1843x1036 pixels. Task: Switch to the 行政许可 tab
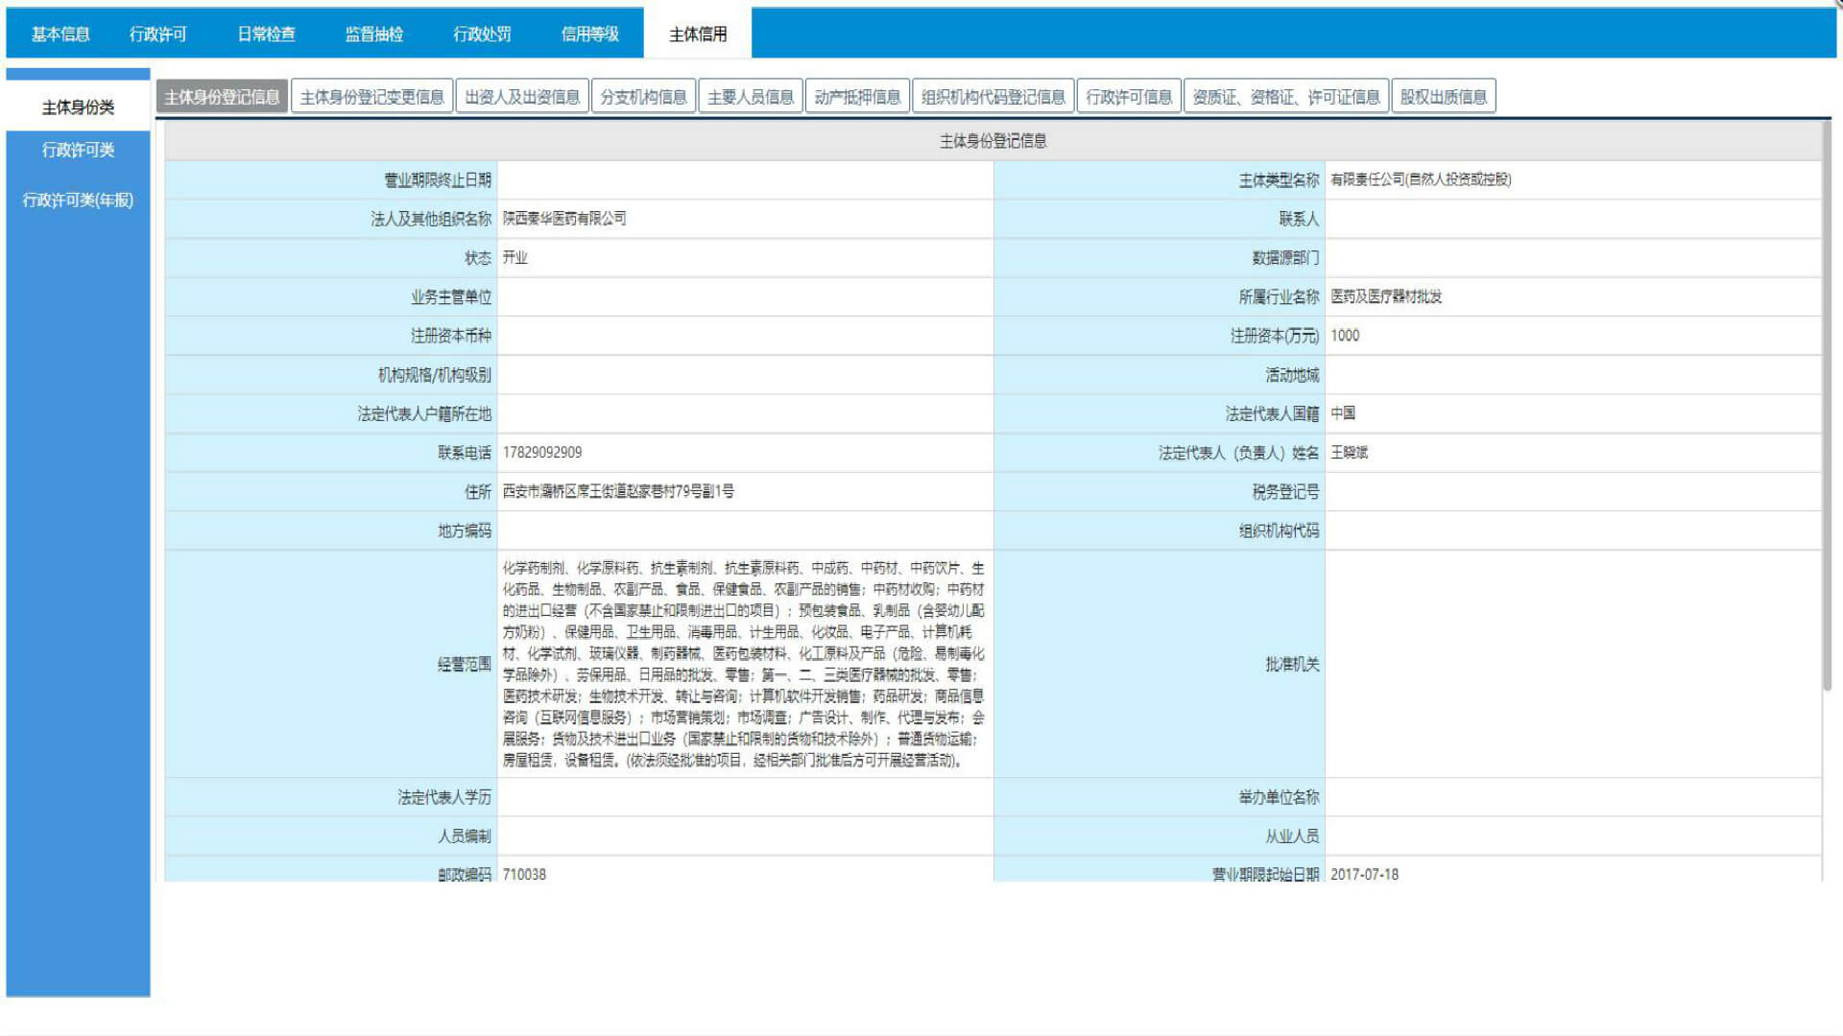pyautogui.click(x=158, y=35)
